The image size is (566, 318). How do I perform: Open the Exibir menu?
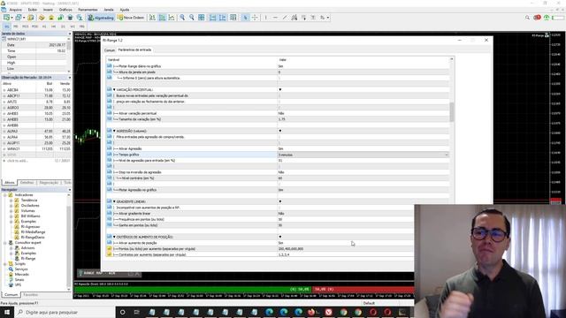[x=33, y=10]
